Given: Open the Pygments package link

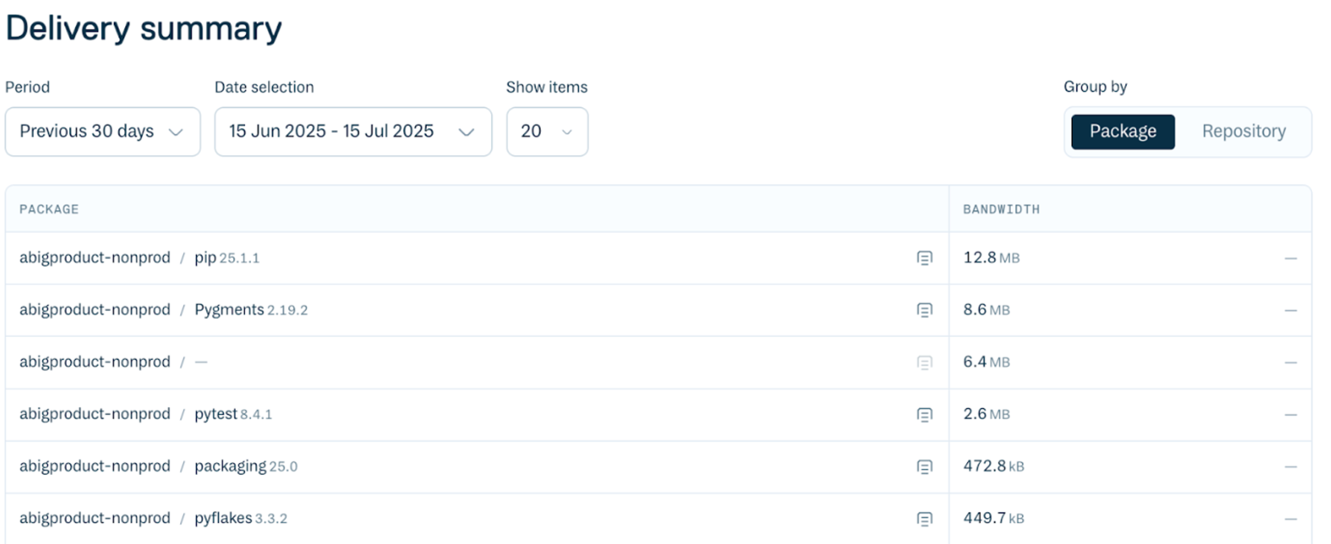Looking at the screenshot, I should point(229,310).
